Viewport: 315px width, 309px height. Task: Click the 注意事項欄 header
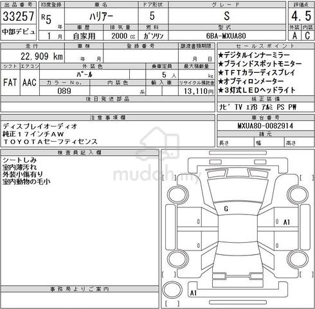click(107, 117)
